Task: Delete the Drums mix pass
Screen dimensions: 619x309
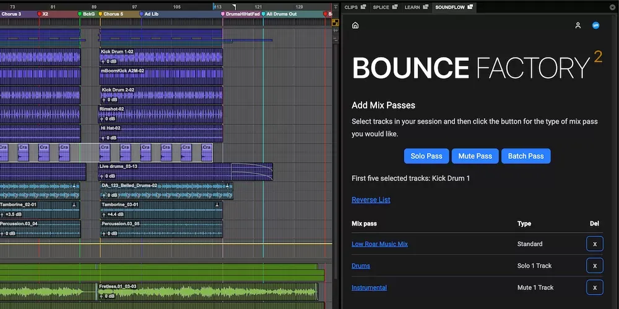Action: coord(594,266)
